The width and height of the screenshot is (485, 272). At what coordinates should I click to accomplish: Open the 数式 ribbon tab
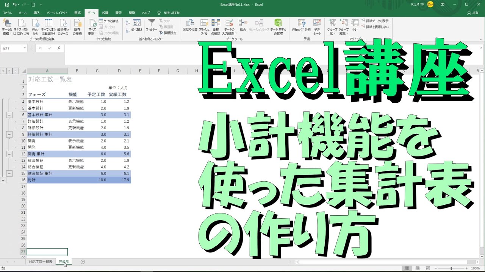coord(77,13)
